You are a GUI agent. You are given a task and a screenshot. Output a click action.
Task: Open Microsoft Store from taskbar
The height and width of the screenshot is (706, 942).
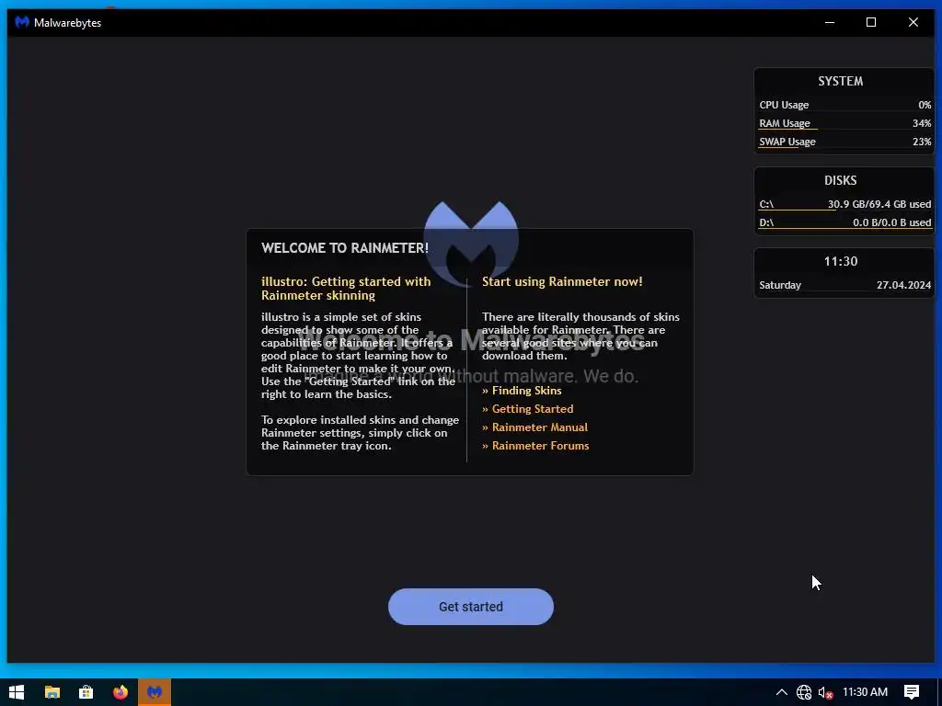click(86, 692)
